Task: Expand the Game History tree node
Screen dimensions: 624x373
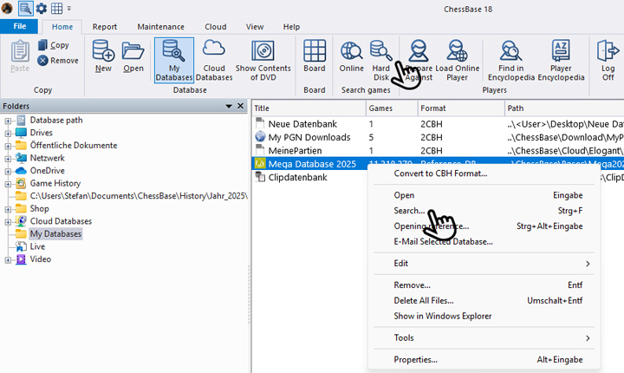Action: pyautogui.click(x=8, y=184)
